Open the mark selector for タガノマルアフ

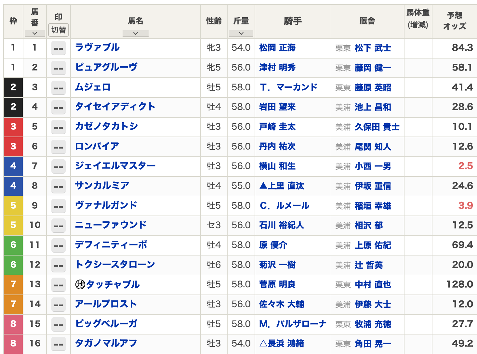tap(59, 344)
